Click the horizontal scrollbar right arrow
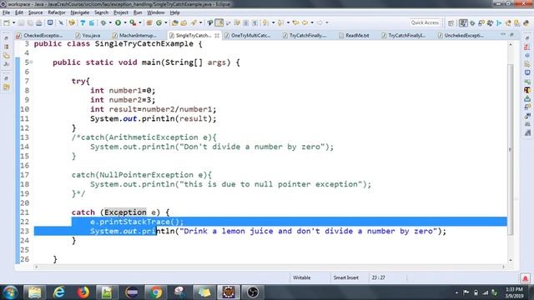This screenshot has width=534, height=300. [x=503, y=267]
